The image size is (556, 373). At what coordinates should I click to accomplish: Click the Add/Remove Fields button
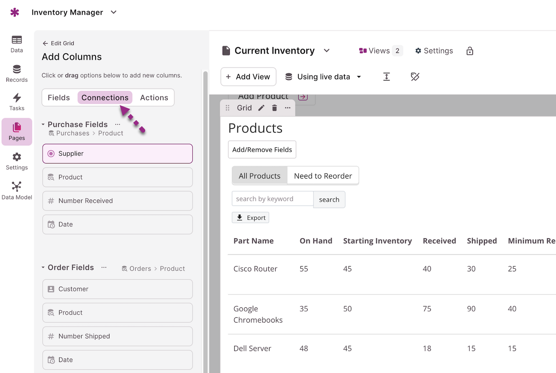click(x=262, y=149)
